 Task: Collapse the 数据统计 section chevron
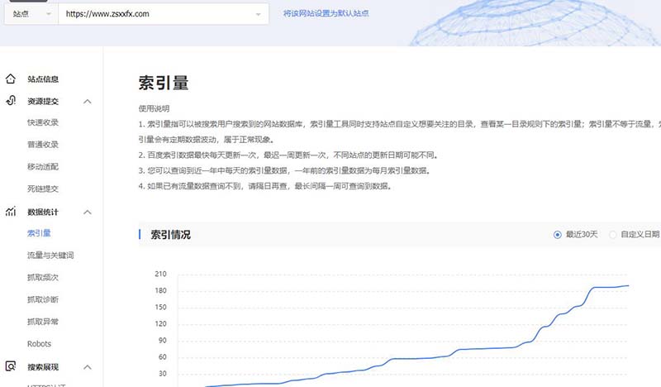point(87,212)
